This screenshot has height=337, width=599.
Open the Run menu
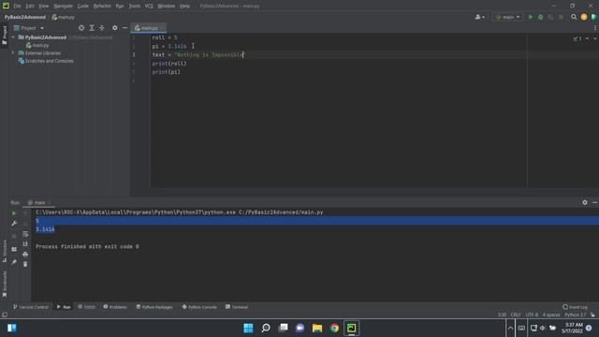(x=120, y=7)
